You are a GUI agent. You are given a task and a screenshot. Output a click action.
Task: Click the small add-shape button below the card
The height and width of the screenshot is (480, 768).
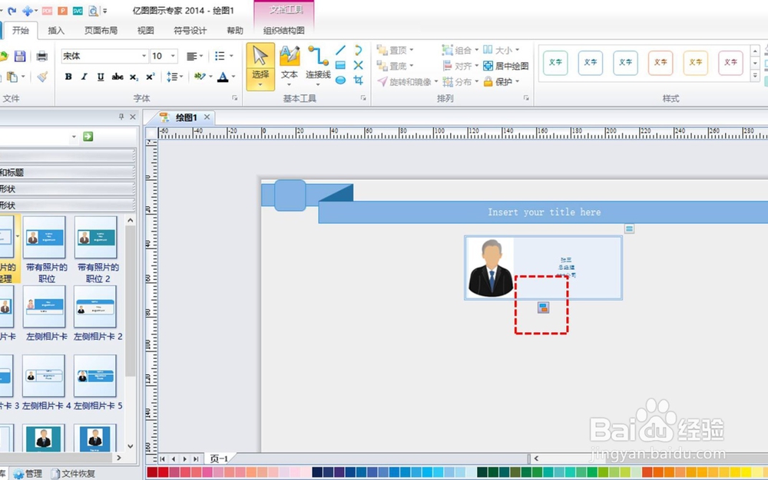(x=543, y=307)
